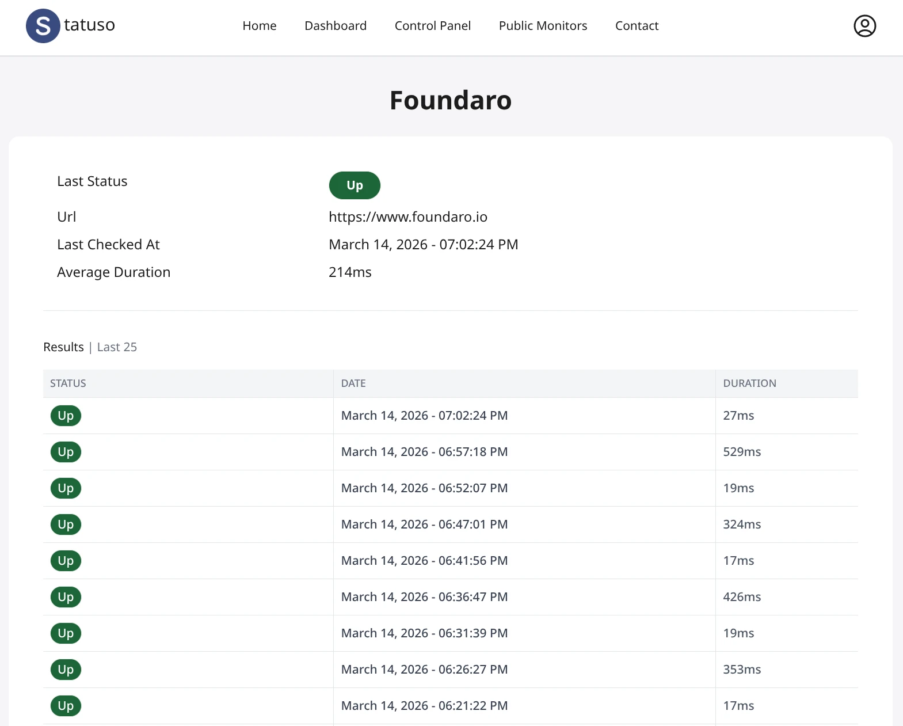This screenshot has width=903, height=726.
Task: Click the date ending 06:31:39 PM
Action: tap(424, 633)
